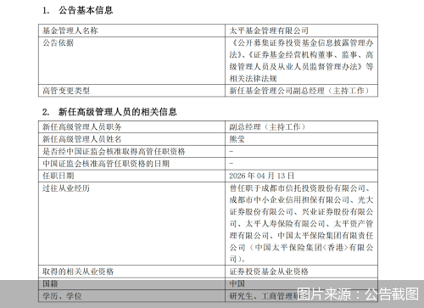Select the 高管变更类型 label
Image resolution: width=424 pixels, height=308 pixels.
tap(66, 91)
